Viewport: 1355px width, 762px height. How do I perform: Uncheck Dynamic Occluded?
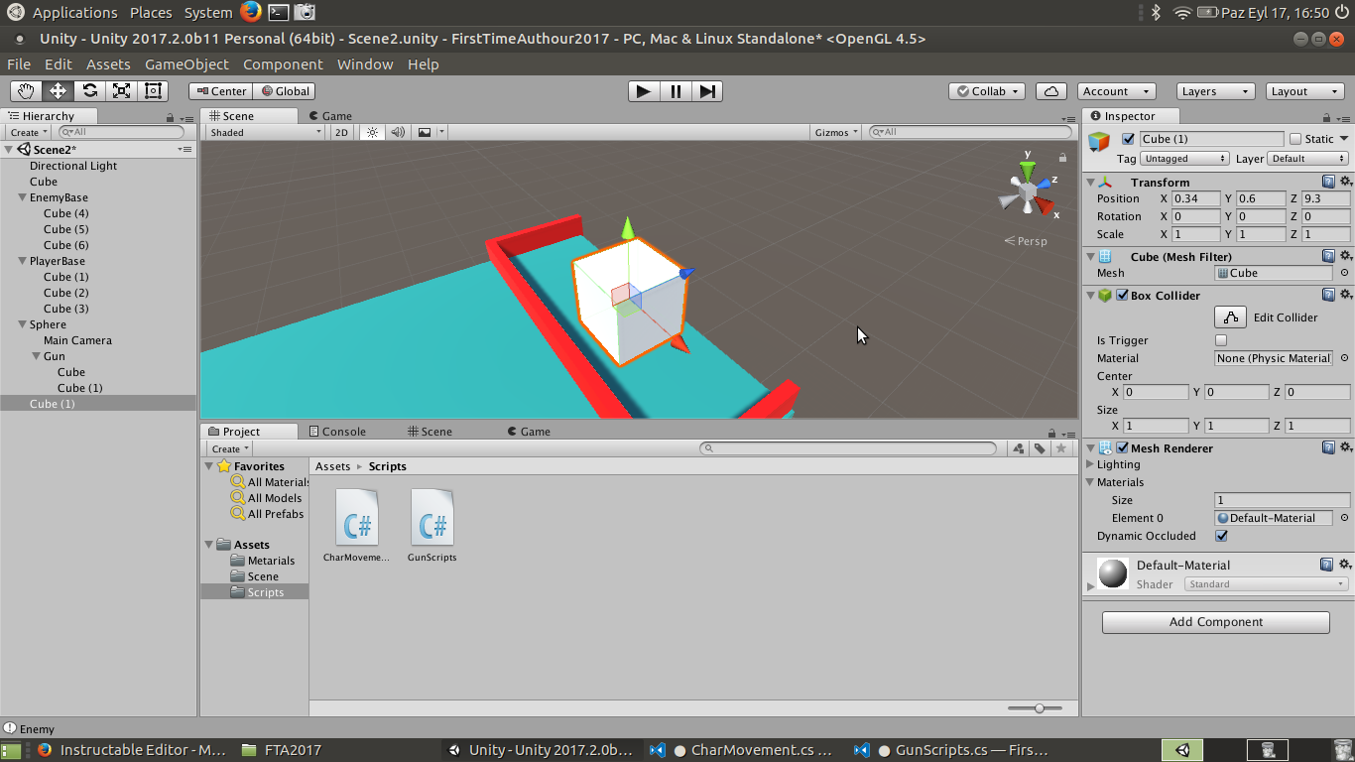coord(1221,536)
